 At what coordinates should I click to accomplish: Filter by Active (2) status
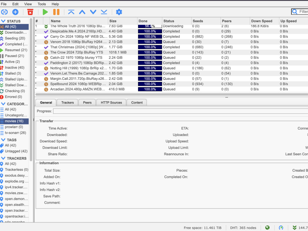click(x=14, y=62)
